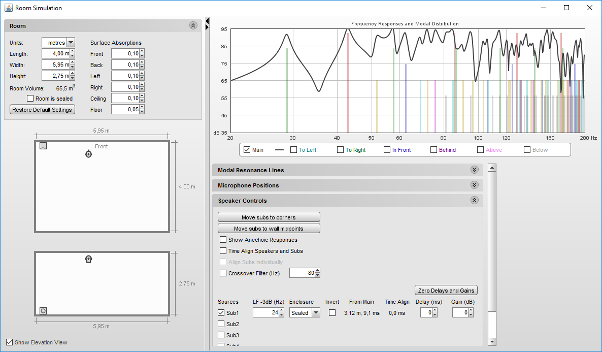Enable the Sub2 source checkbox
The height and width of the screenshot is (352, 602).
(221, 324)
